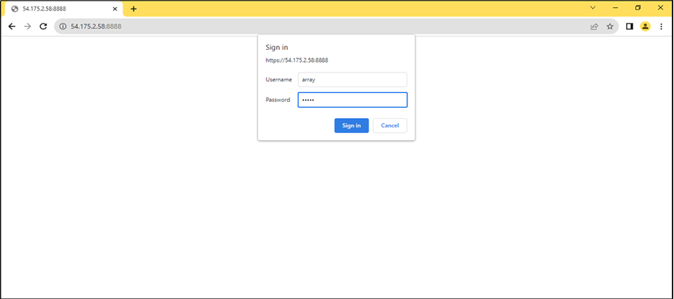
Task: Cancel the sign in dialog
Action: tap(390, 125)
